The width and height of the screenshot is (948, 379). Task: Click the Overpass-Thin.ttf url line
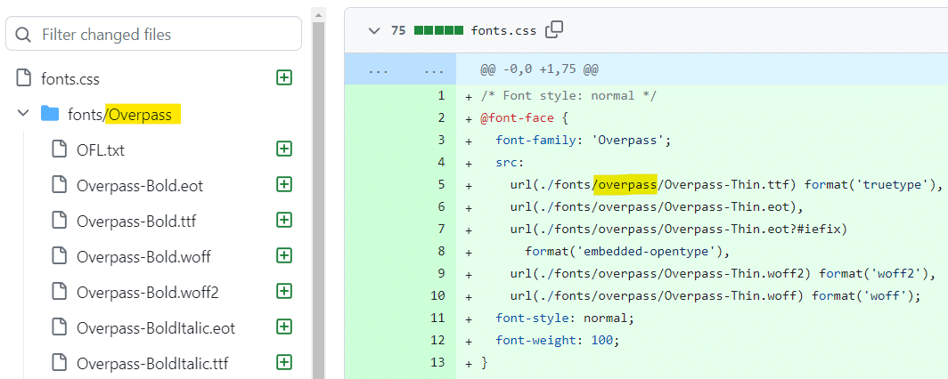tap(726, 185)
